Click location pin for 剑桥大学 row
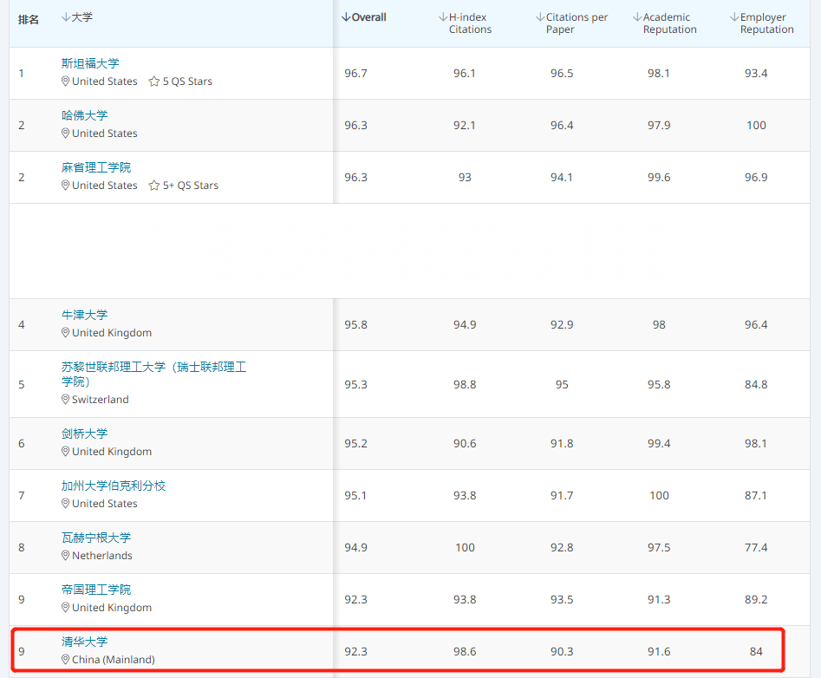The width and height of the screenshot is (821, 678). pos(65,452)
